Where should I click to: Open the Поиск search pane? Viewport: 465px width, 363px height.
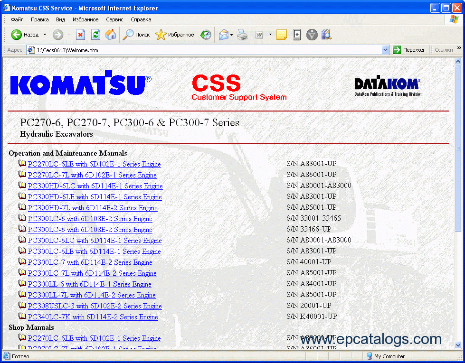pyautogui.click(x=136, y=35)
